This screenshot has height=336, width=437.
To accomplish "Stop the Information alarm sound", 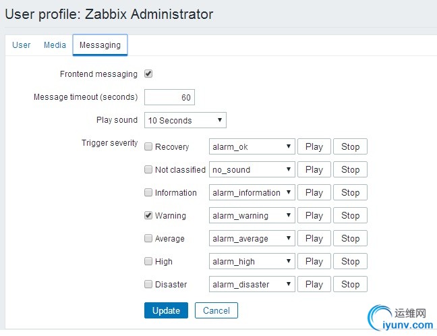I will pos(351,192).
